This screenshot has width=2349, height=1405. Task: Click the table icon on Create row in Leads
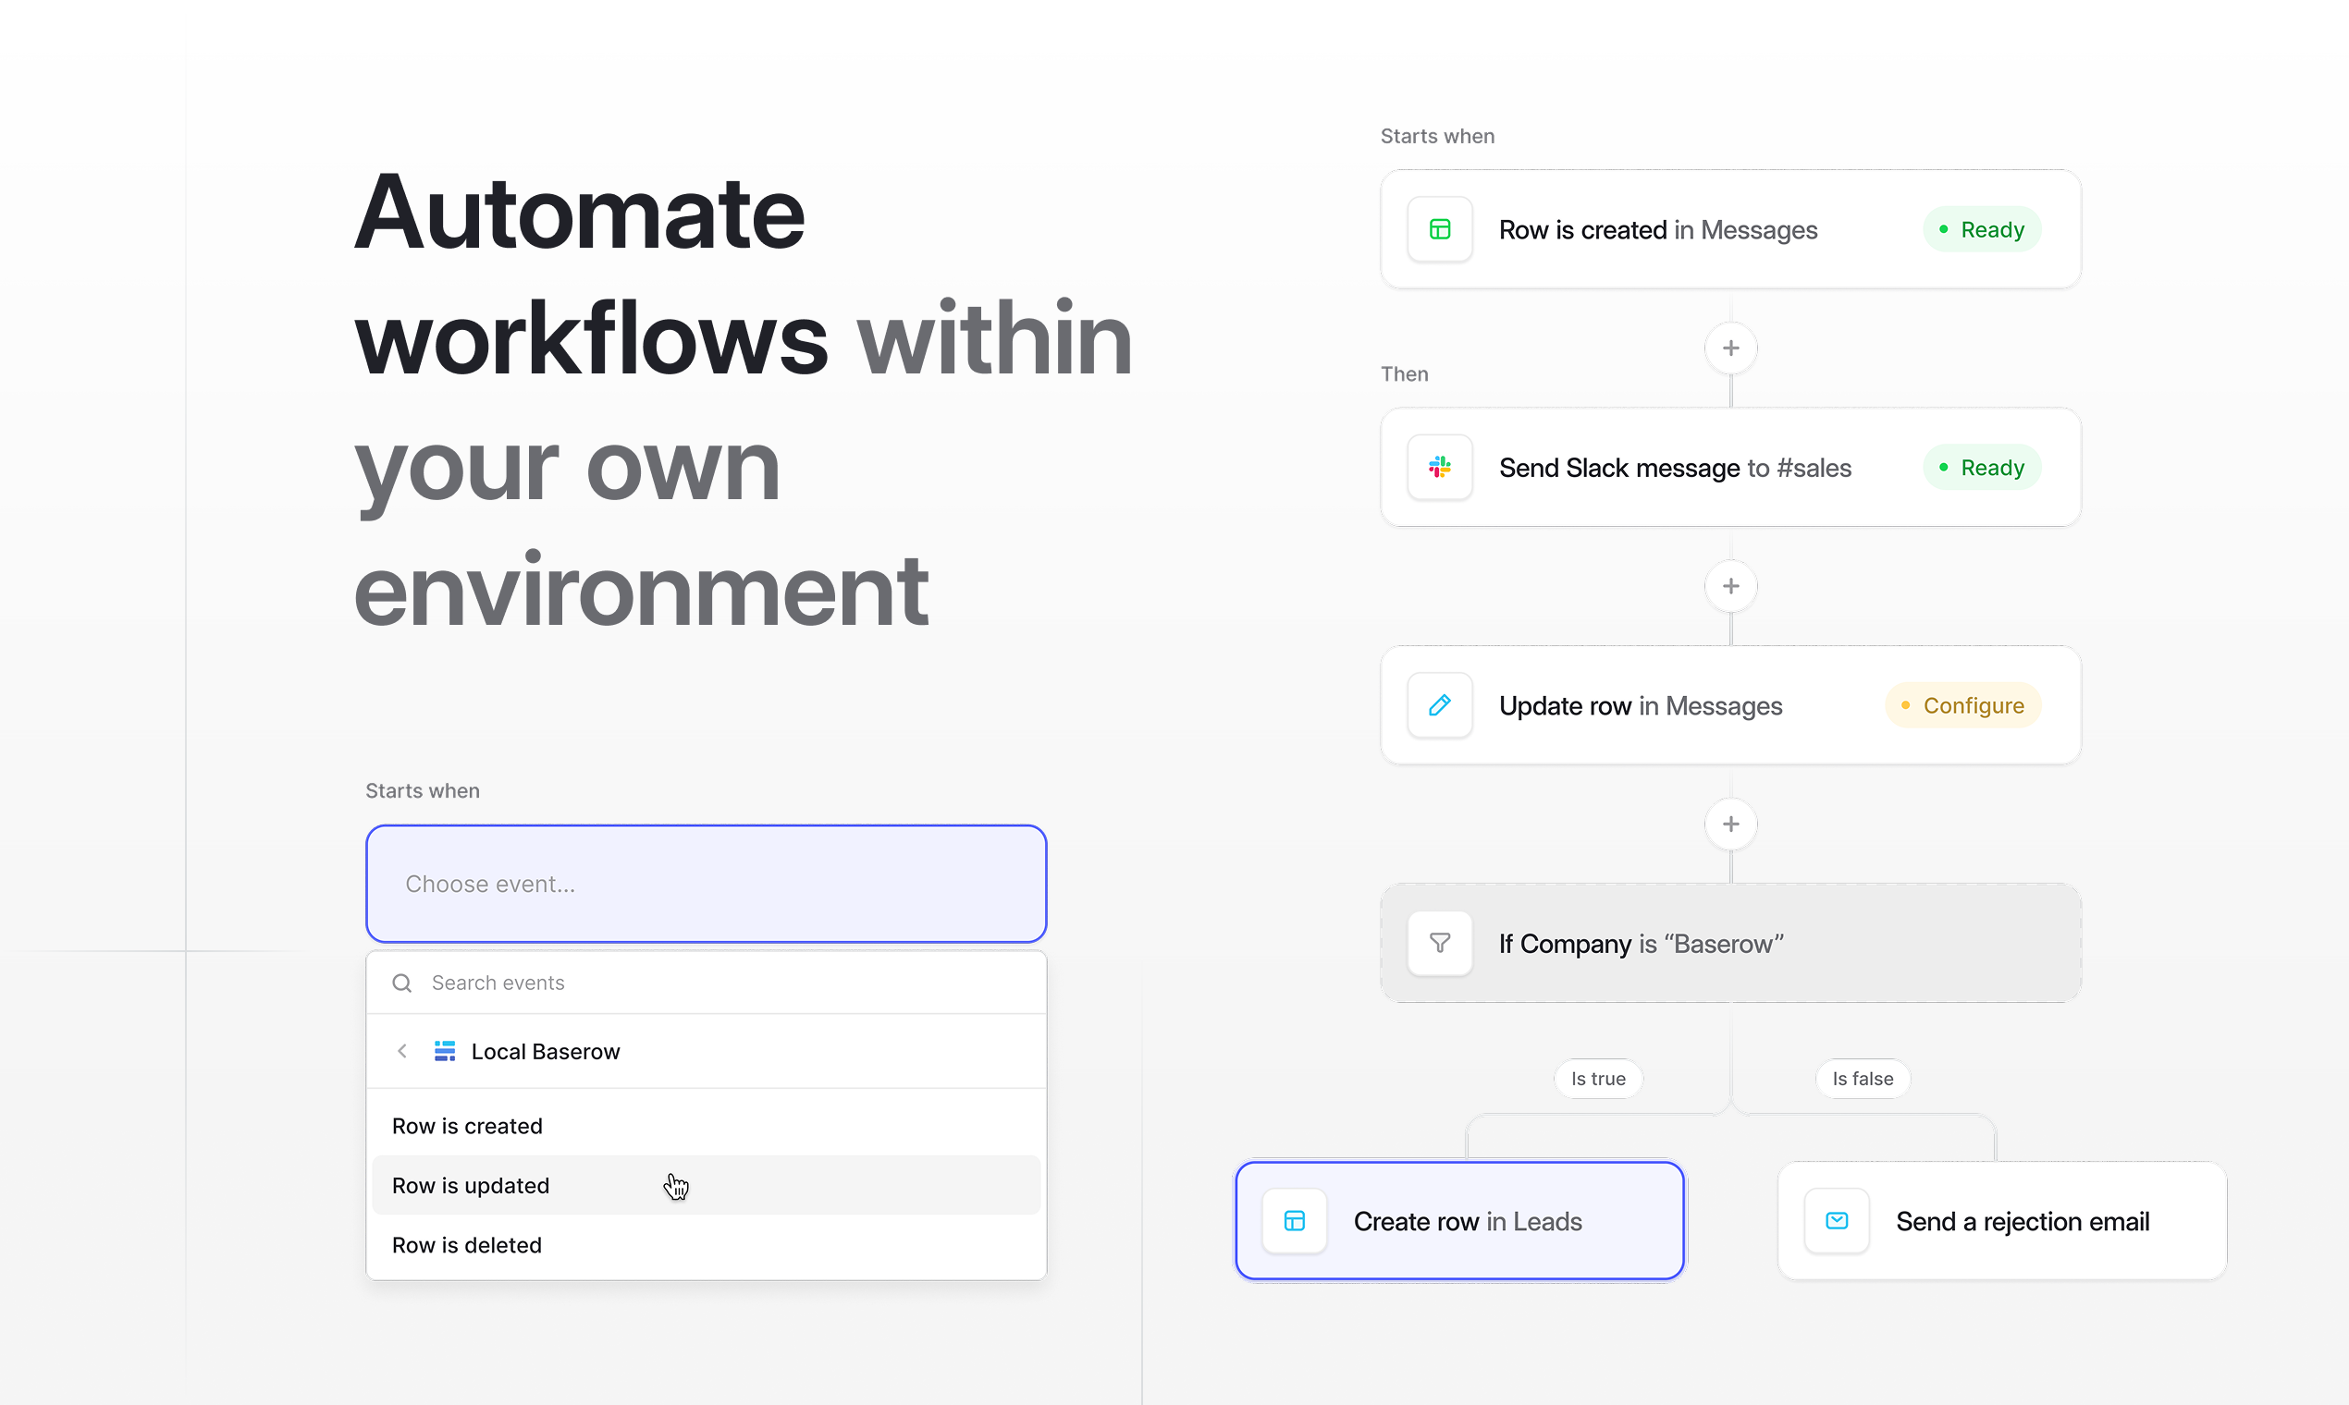tap(1293, 1220)
